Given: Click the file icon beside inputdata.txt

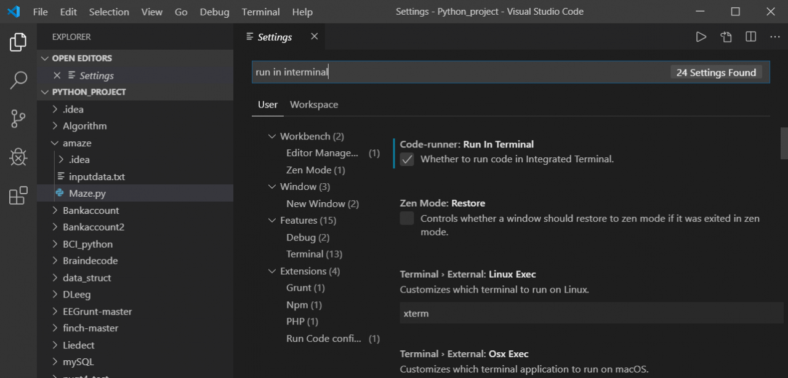Looking at the screenshot, I should 61,176.
